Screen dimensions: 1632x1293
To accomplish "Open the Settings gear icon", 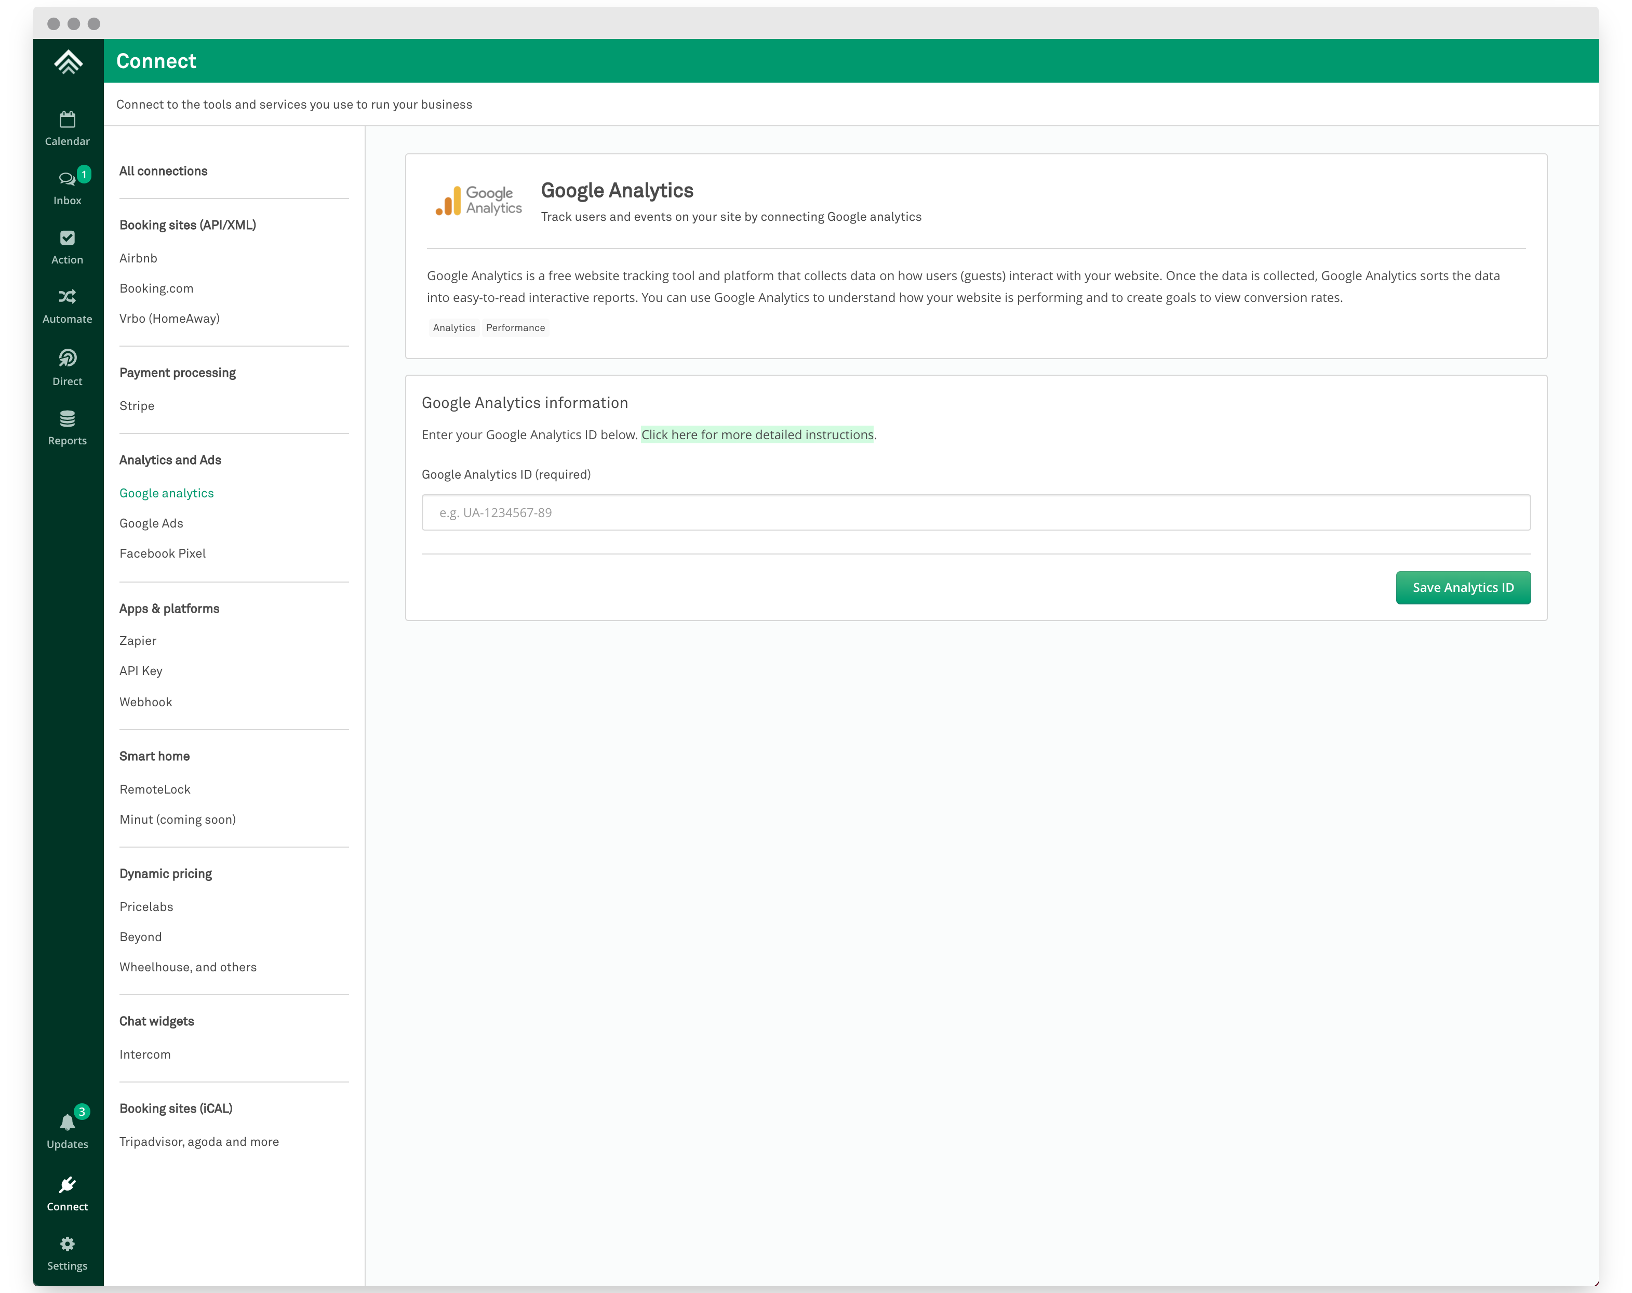I will pyautogui.click(x=68, y=1253).
